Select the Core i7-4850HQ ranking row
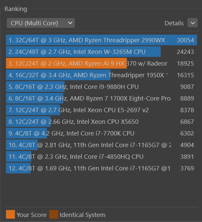Screen dimensions: 202x222 (101, 157)
